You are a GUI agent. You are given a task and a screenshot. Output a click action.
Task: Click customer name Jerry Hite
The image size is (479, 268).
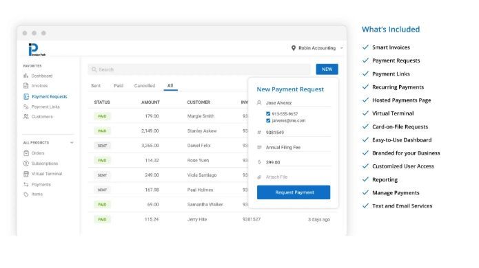[x=197, y=220]
